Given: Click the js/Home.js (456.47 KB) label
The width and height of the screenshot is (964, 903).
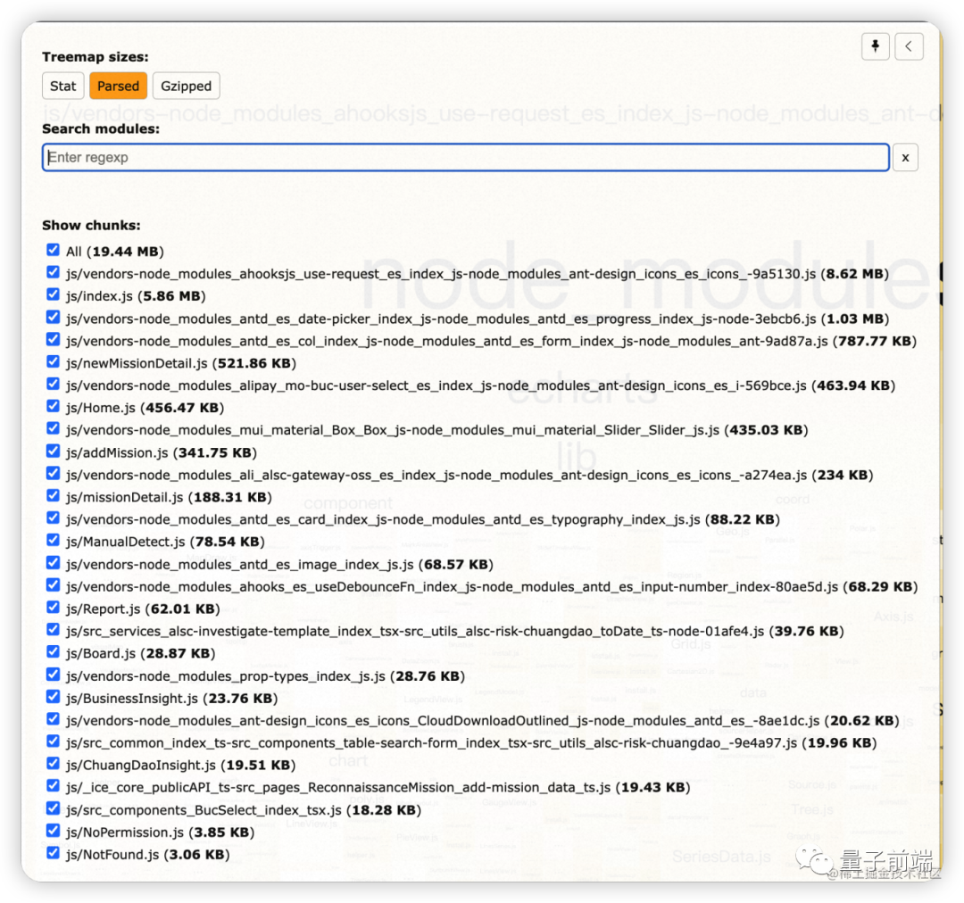Looking at the screenshot, I should (x=145, y=408).
